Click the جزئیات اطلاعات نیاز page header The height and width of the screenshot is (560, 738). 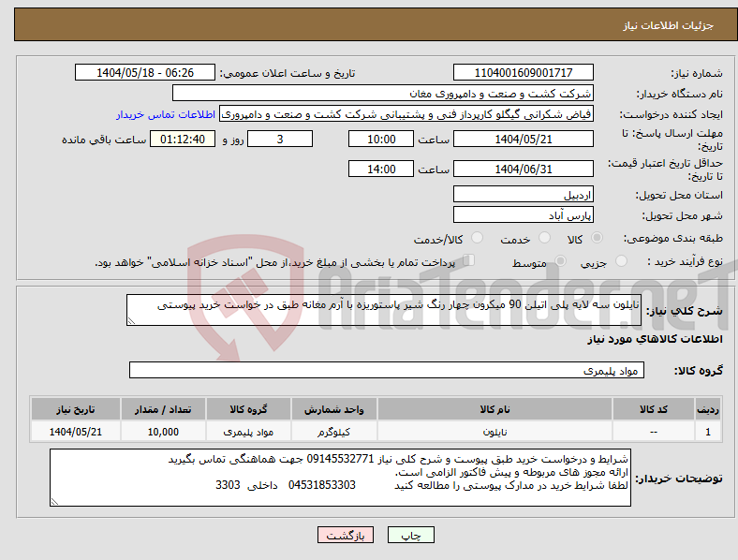[669, 25]
